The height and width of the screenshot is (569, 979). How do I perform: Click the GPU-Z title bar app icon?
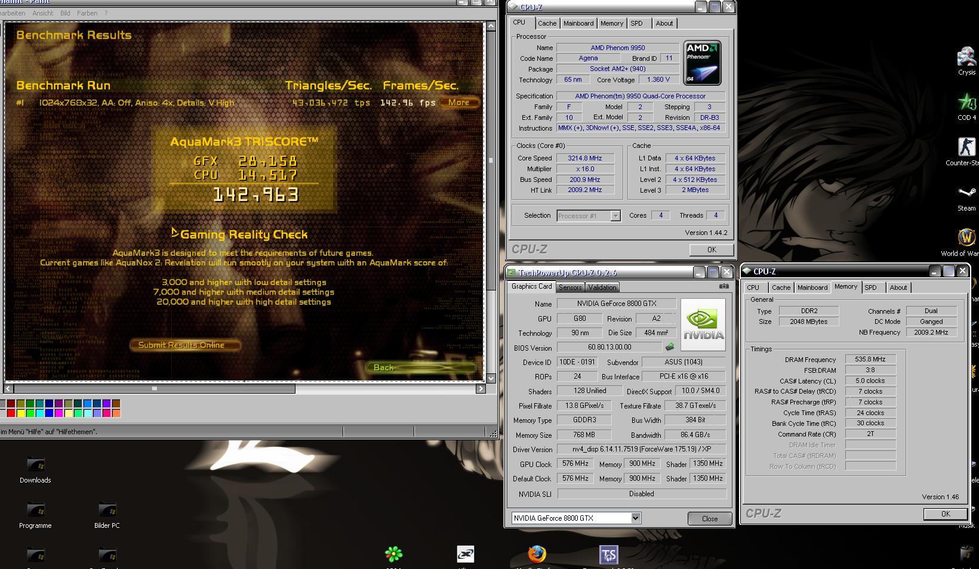click(x=511, y=273)
